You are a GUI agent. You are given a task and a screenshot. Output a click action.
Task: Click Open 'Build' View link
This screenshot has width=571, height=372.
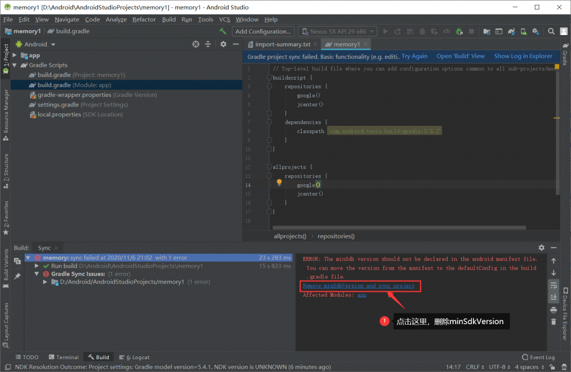460,56
